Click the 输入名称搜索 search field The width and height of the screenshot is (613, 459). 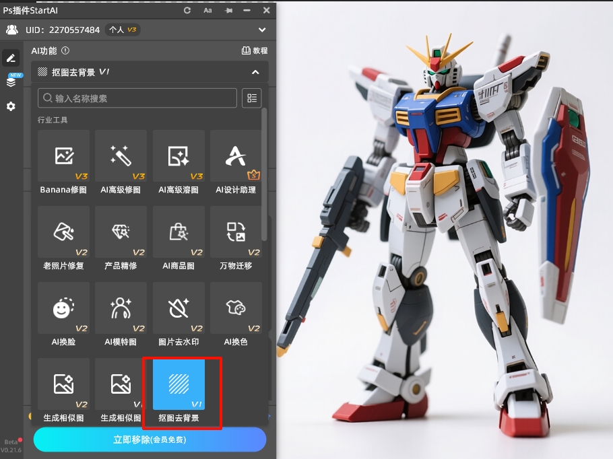click(x=137, y=98)
